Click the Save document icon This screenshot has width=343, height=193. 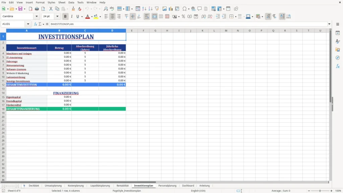pyautogui.click(x=20, y=9)
